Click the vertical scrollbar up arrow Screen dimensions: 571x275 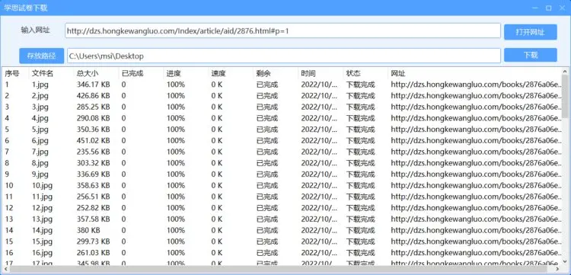pos(565,72)
